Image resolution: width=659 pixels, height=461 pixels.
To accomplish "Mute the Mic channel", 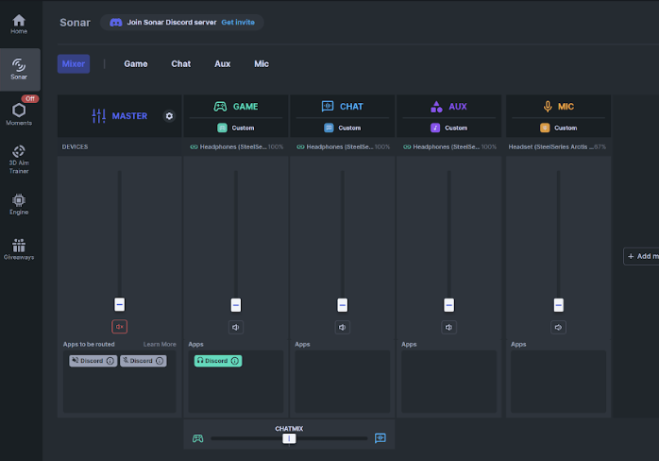I will pos(558,327).
